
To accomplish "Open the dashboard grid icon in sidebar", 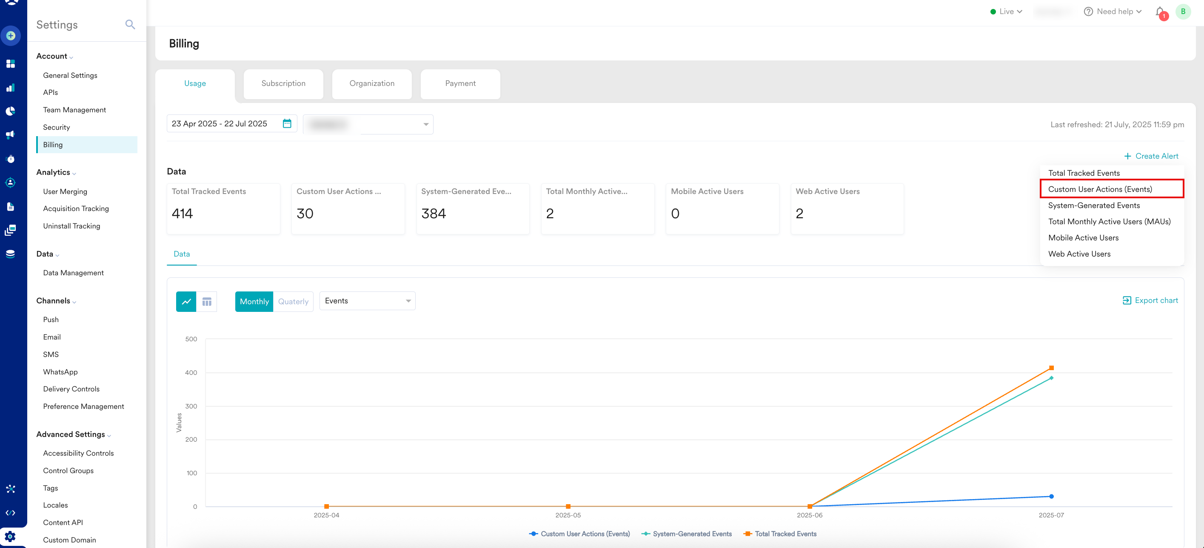I will [x=10, y=63].
